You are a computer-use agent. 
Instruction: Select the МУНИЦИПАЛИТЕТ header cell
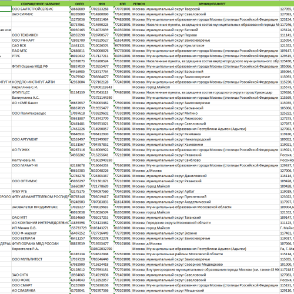click(x=213, y=4)
